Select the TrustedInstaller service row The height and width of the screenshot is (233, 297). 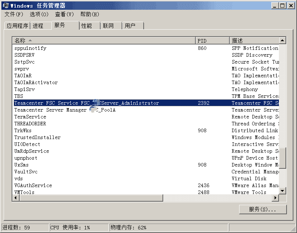[146, 137]
